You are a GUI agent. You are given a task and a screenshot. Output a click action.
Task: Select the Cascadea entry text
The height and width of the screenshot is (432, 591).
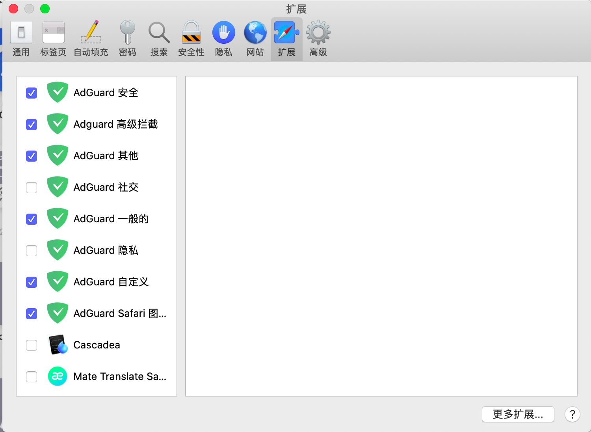pyautogui.click(x=97, y=345)
